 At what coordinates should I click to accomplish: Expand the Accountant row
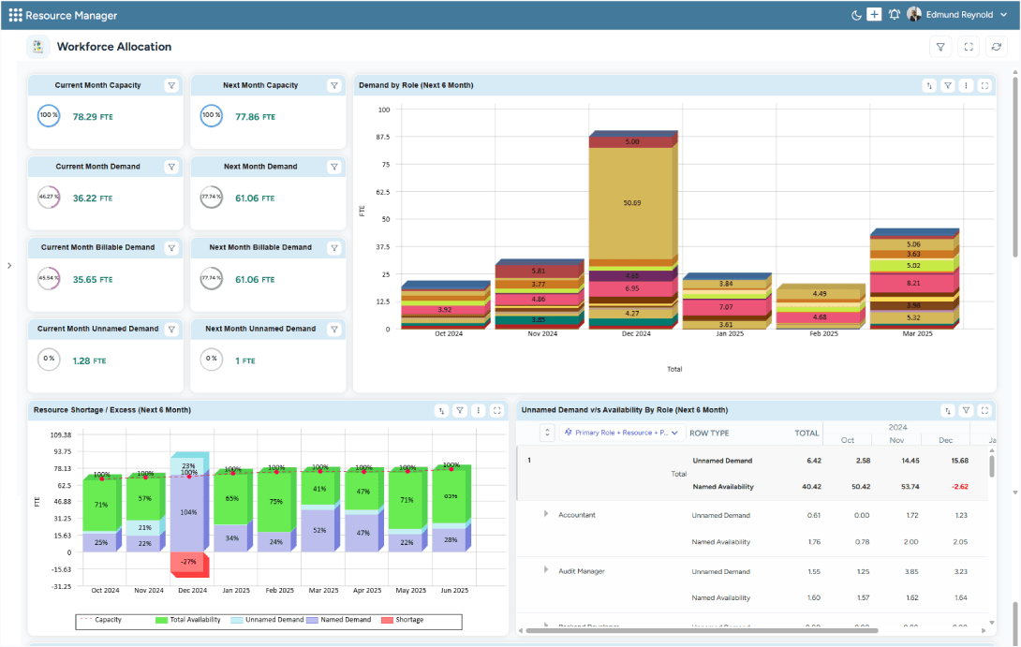[546, 514]
